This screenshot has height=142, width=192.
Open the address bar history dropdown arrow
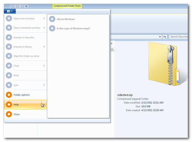click(x=160, y=37)
